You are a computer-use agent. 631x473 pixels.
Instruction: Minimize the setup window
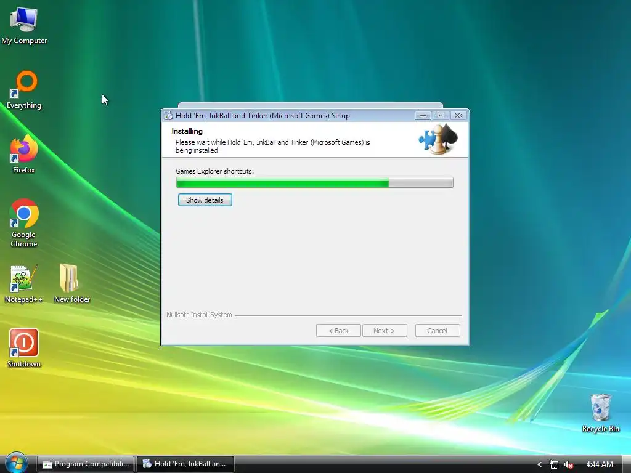pyautogui.click(x=423, y=116)
